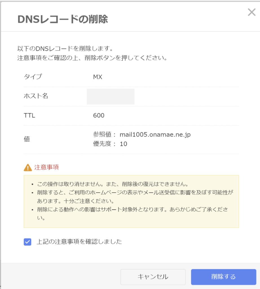Click the orange warning triangle icon

28,168
